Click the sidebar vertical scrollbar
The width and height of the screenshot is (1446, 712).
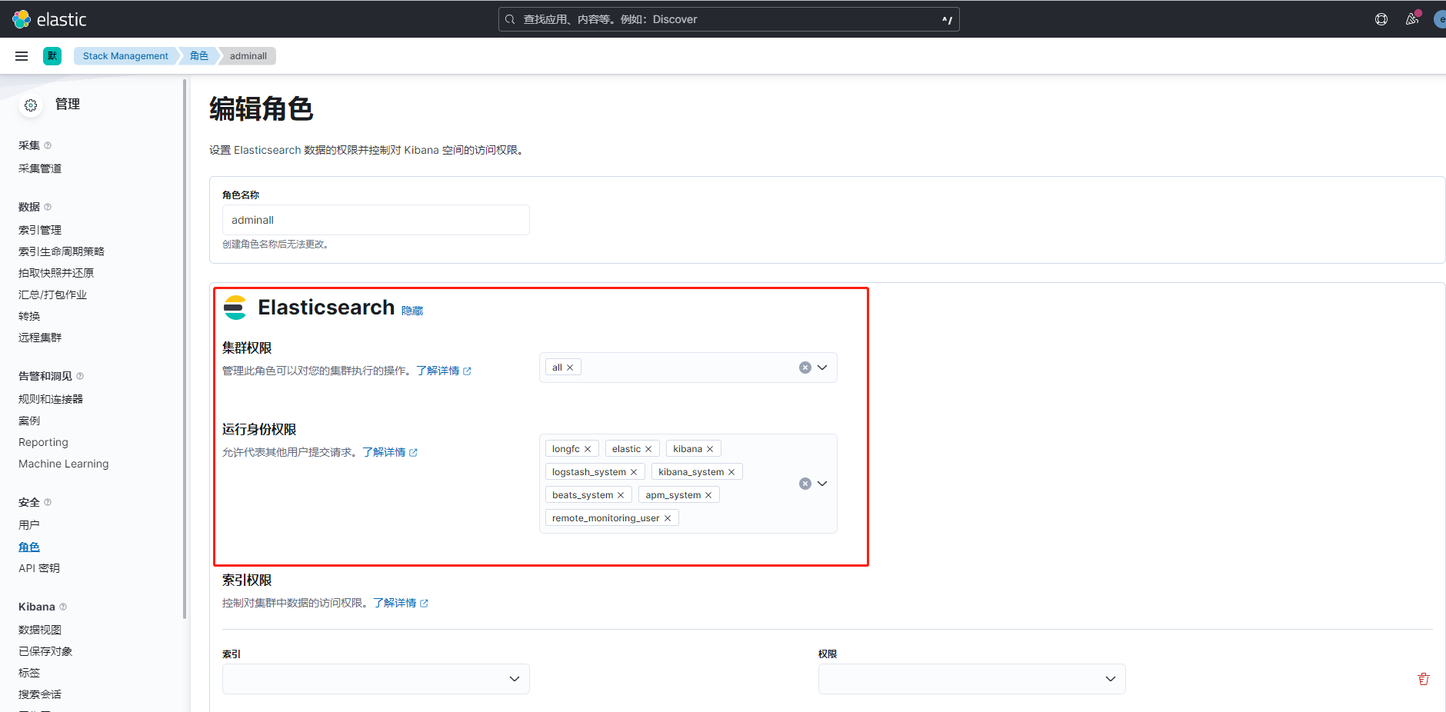(x=185, y=349)
